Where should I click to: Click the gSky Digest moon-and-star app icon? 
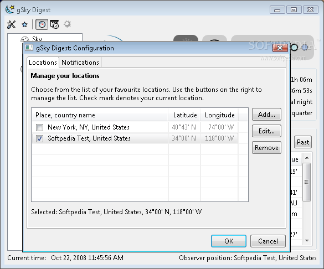[10, 9]
